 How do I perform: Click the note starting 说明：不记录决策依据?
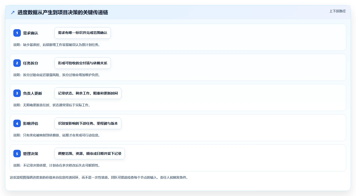(x=57, y=165)
